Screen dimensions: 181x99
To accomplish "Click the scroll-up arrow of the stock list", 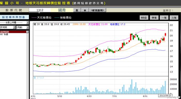I will click(x=27, y=32).
